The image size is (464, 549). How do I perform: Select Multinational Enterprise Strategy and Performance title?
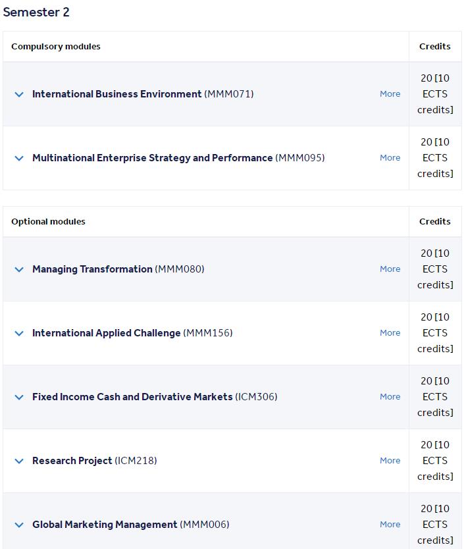click(x=152, y=158)
